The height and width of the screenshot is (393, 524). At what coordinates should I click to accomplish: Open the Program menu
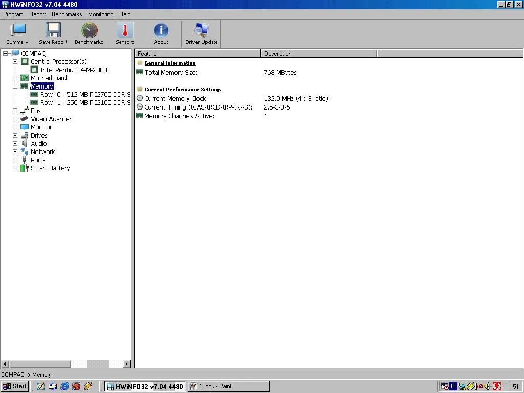pos(13,14)
